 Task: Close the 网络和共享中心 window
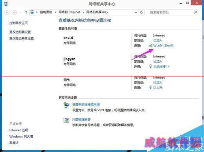click(197, 3)
